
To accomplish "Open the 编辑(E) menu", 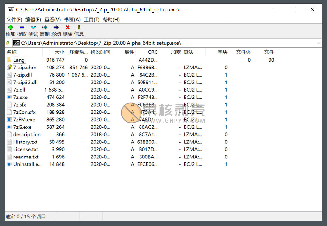I will [x=33, y=20].
